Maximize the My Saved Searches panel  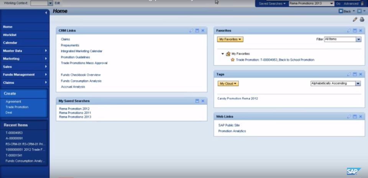197,101
